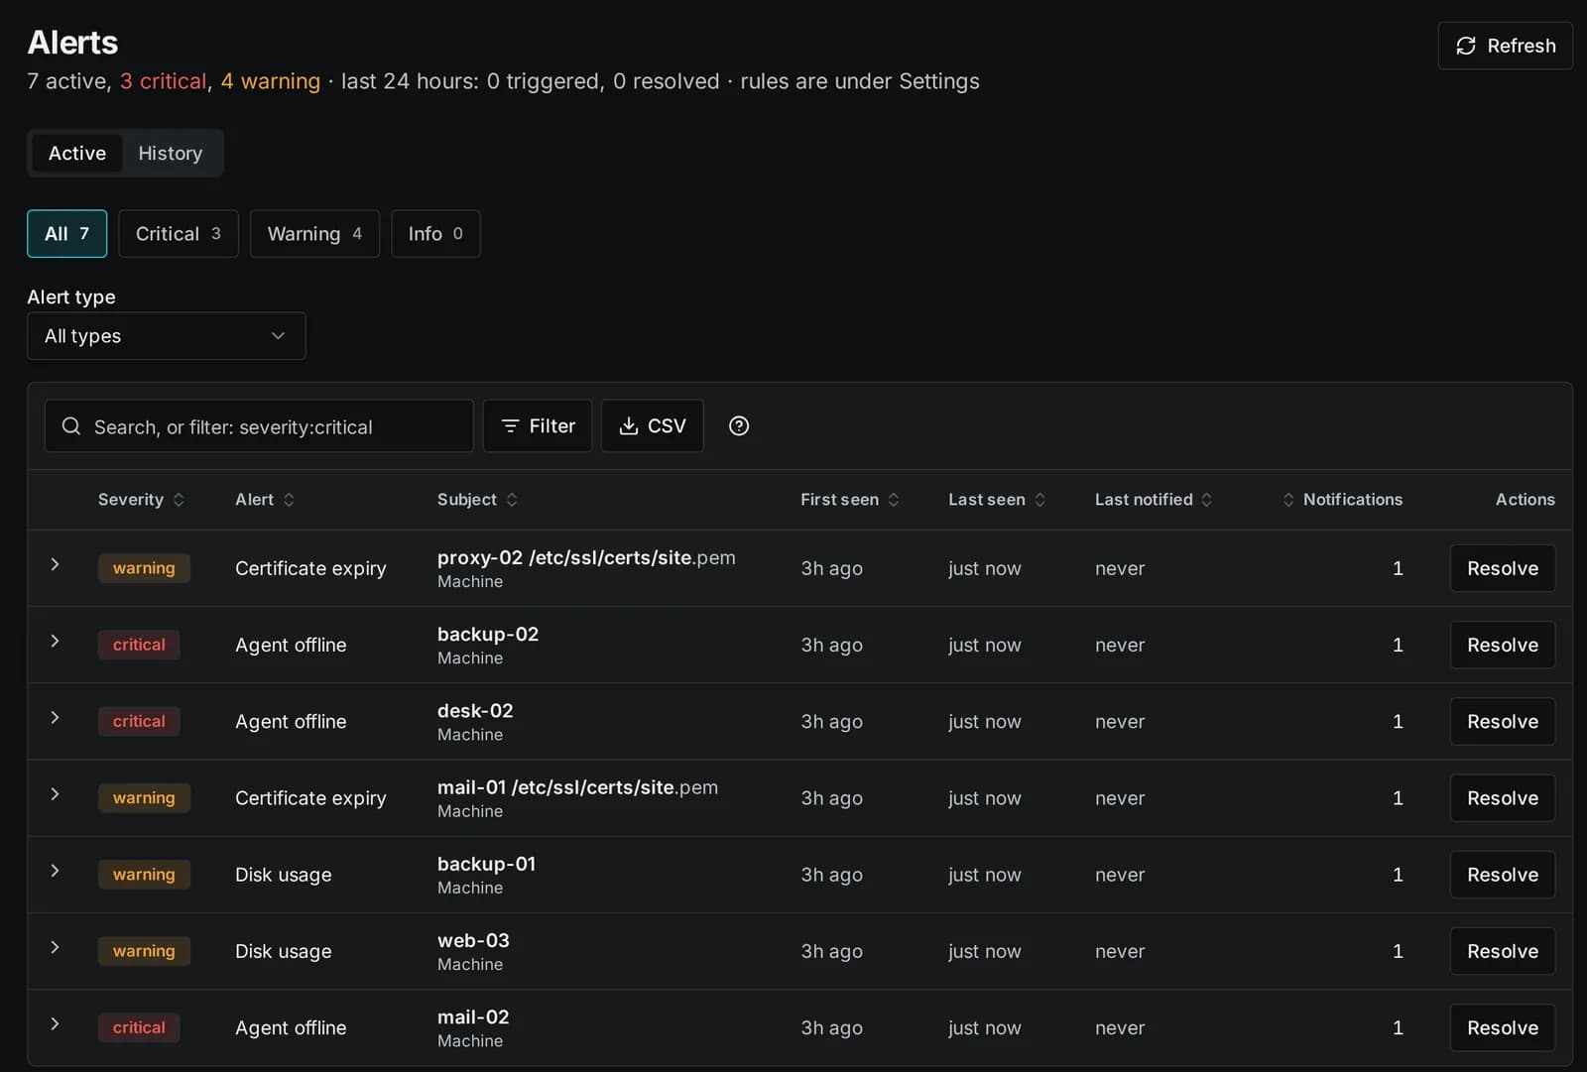Resolve the desk-02 alert
The width and height of the screenshot is (1587, 1072).
(x=1503, y=722)
